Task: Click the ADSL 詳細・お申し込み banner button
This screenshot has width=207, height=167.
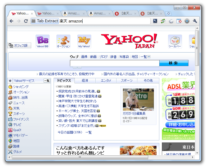Action: pos(180,124)
